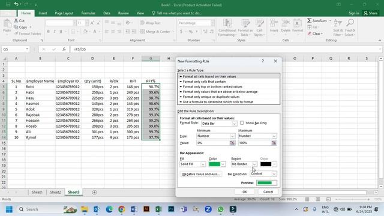Switch to the Page Layout tab
384x216 pixels.
64,13
